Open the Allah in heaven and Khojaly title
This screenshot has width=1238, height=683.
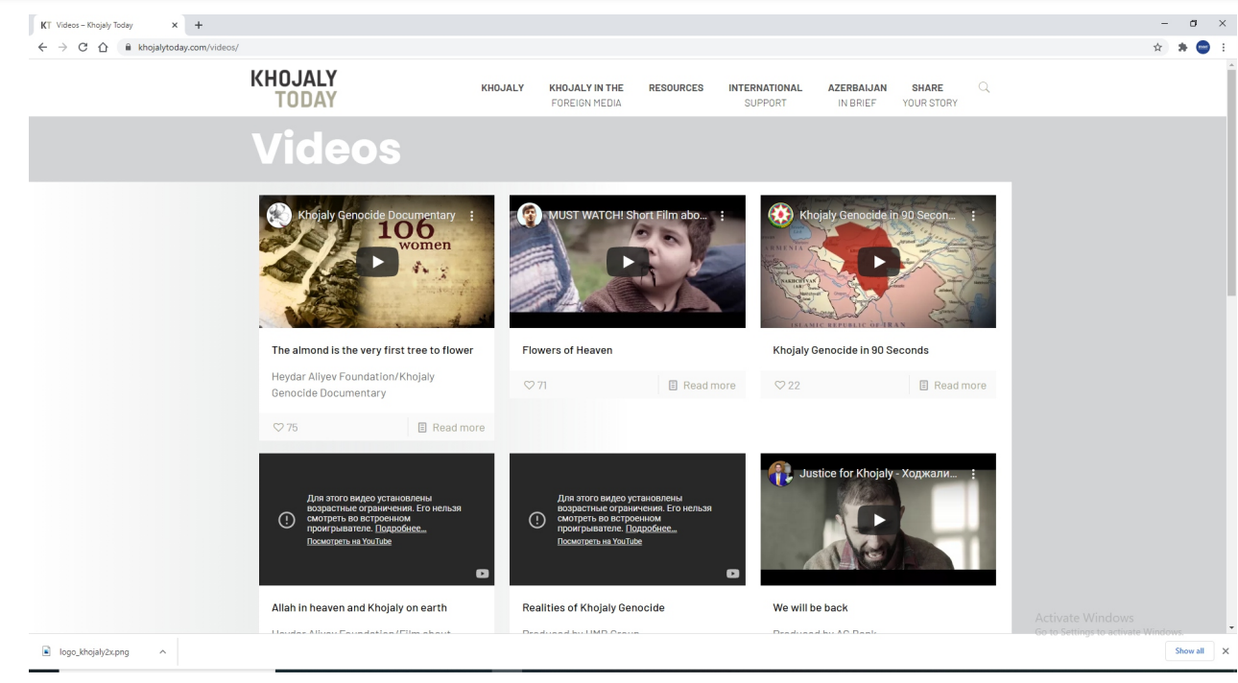(359, 607)
